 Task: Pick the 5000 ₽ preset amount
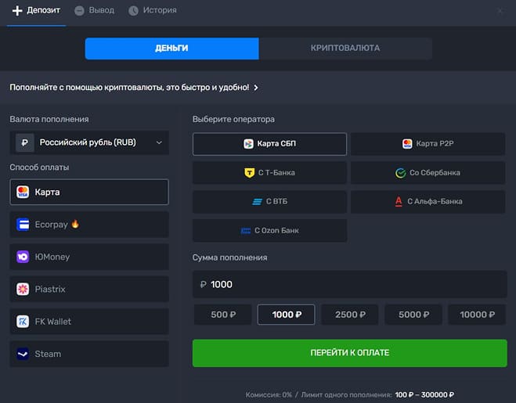point(413,315)
